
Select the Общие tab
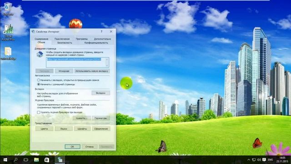(x=41, y=42)
